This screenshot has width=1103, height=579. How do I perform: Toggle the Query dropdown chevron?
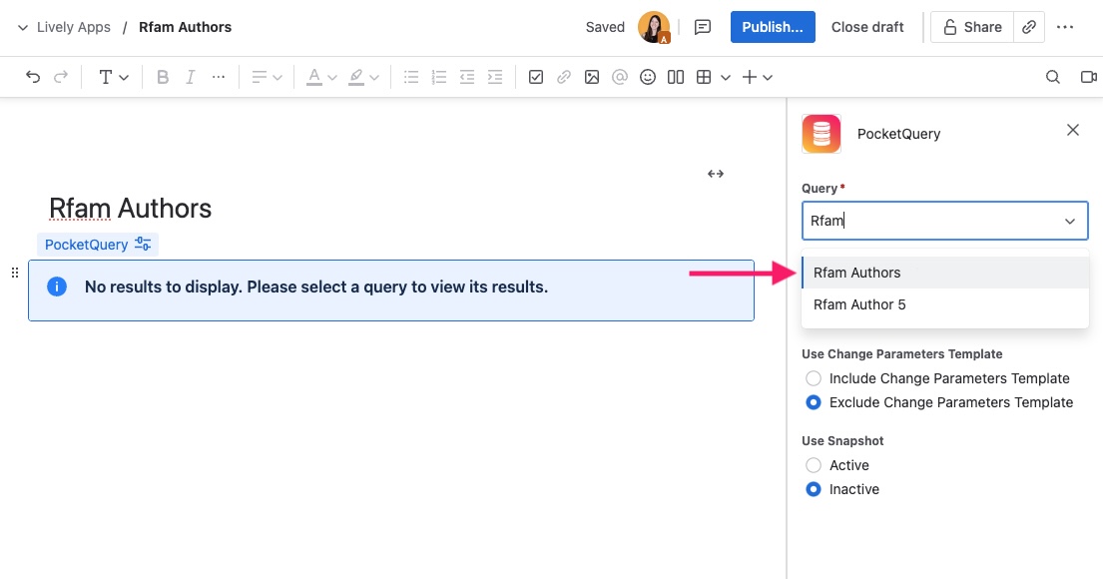click(x=1070, y=221)
